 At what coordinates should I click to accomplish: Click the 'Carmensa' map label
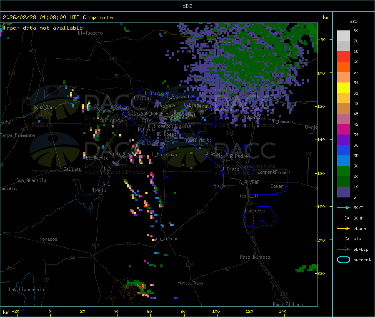click(255, 211)
